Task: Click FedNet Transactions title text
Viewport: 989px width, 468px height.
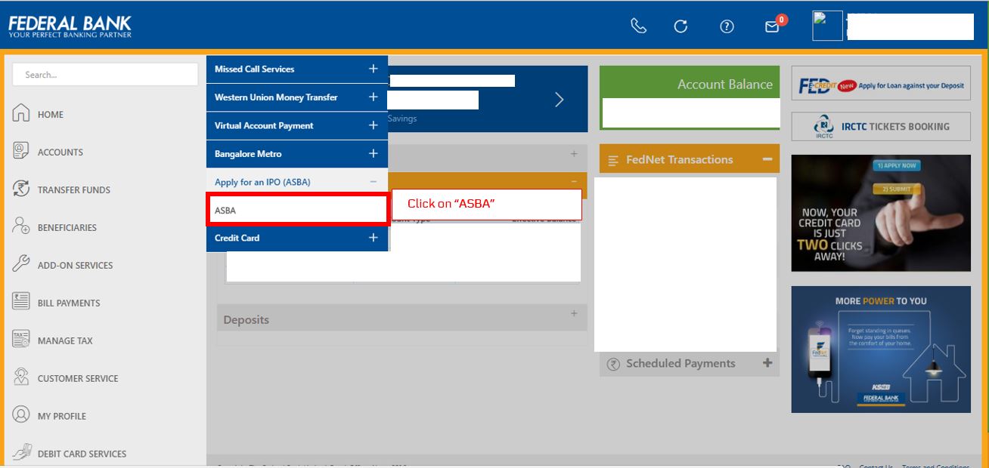Action: click(x=680, y=160)
